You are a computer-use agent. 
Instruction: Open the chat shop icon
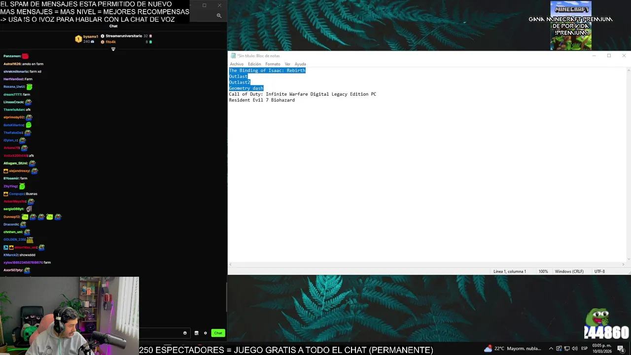point(196,333)
